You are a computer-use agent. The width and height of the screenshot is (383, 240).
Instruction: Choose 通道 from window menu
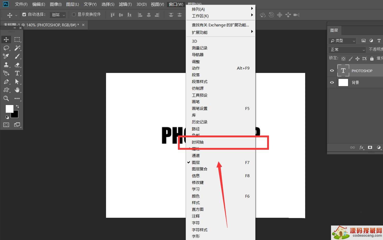tap(221, 155)
